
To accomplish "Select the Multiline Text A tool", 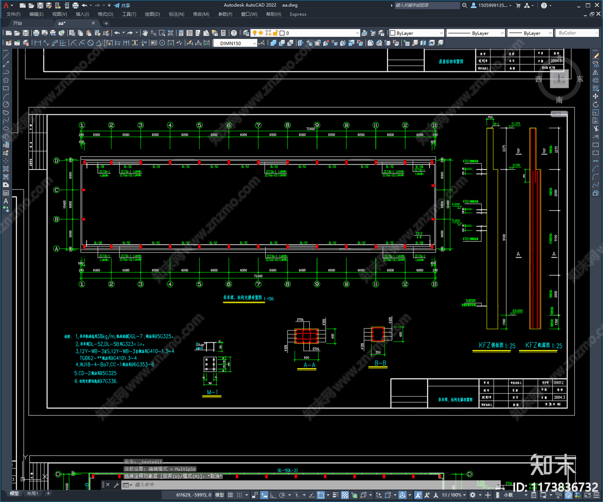I will 6,201.
